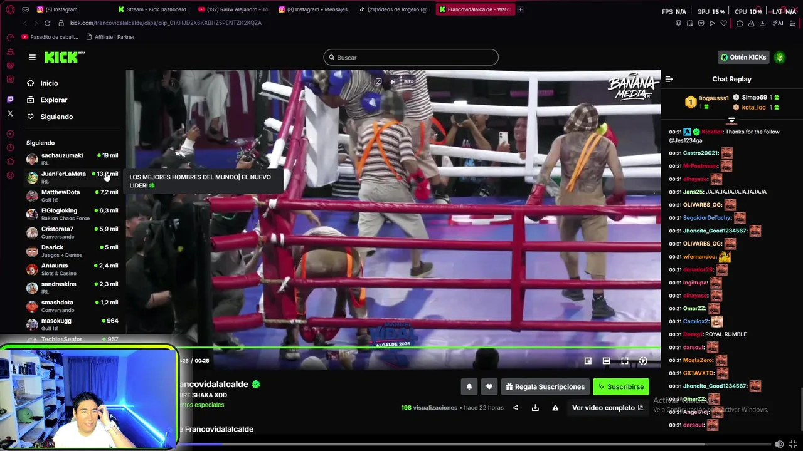Download the clip

tap(535, 408)
